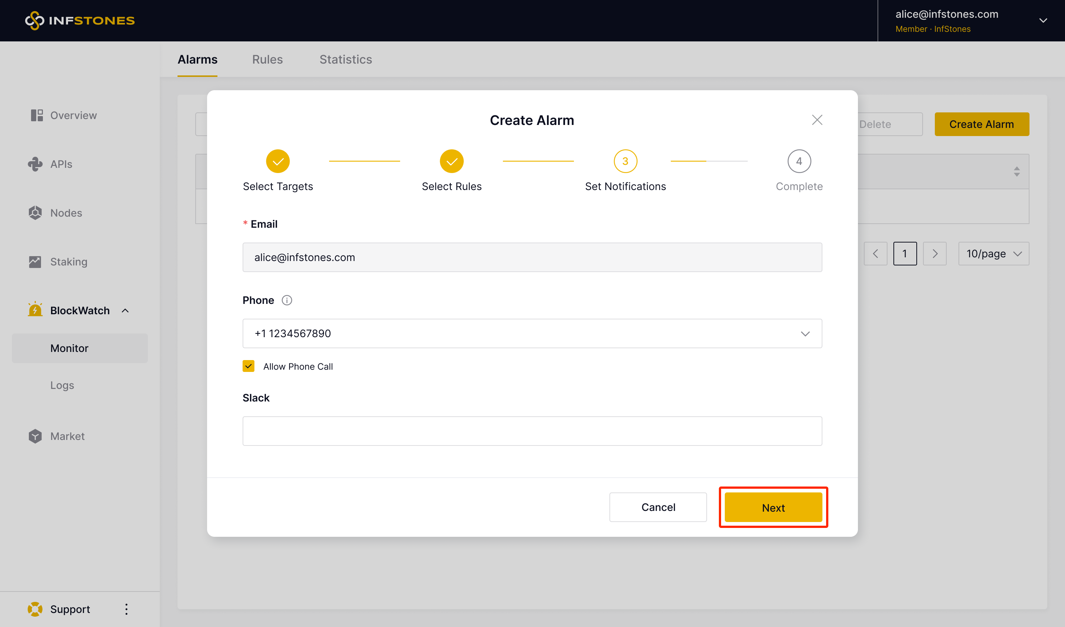Viewport: 1065px width, 627px height.
Task: Click into the Slack input field
Action: click(532, 431)
